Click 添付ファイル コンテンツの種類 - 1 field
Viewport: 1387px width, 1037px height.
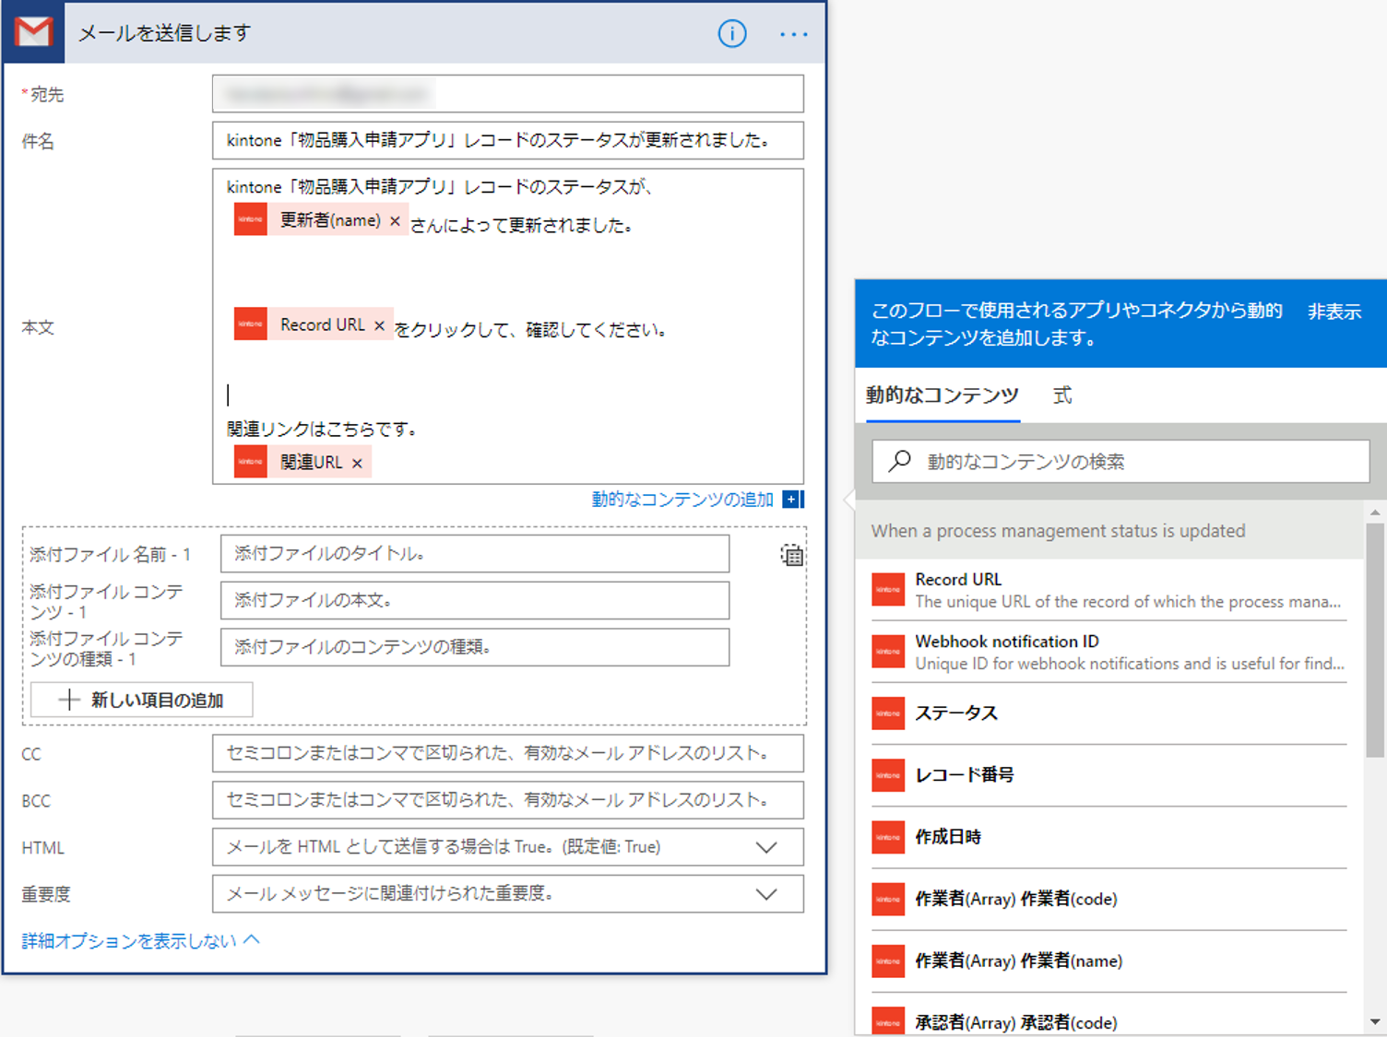(475, 647)
